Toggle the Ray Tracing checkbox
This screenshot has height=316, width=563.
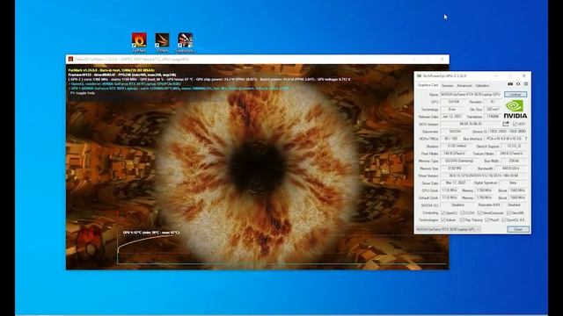(x=463, y=220)
